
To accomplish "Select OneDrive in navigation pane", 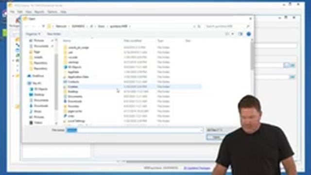I will pyautogui.click(x=38, y=76).
